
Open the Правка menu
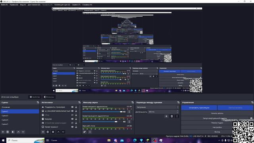point(14,5)
